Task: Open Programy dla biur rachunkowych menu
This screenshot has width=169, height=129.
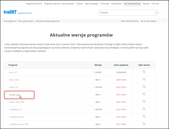Action: 59,4
